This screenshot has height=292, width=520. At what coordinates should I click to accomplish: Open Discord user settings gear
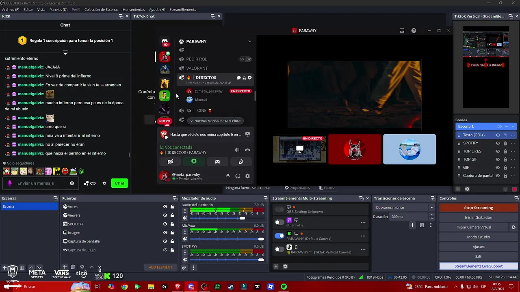[x=247, y=176]
